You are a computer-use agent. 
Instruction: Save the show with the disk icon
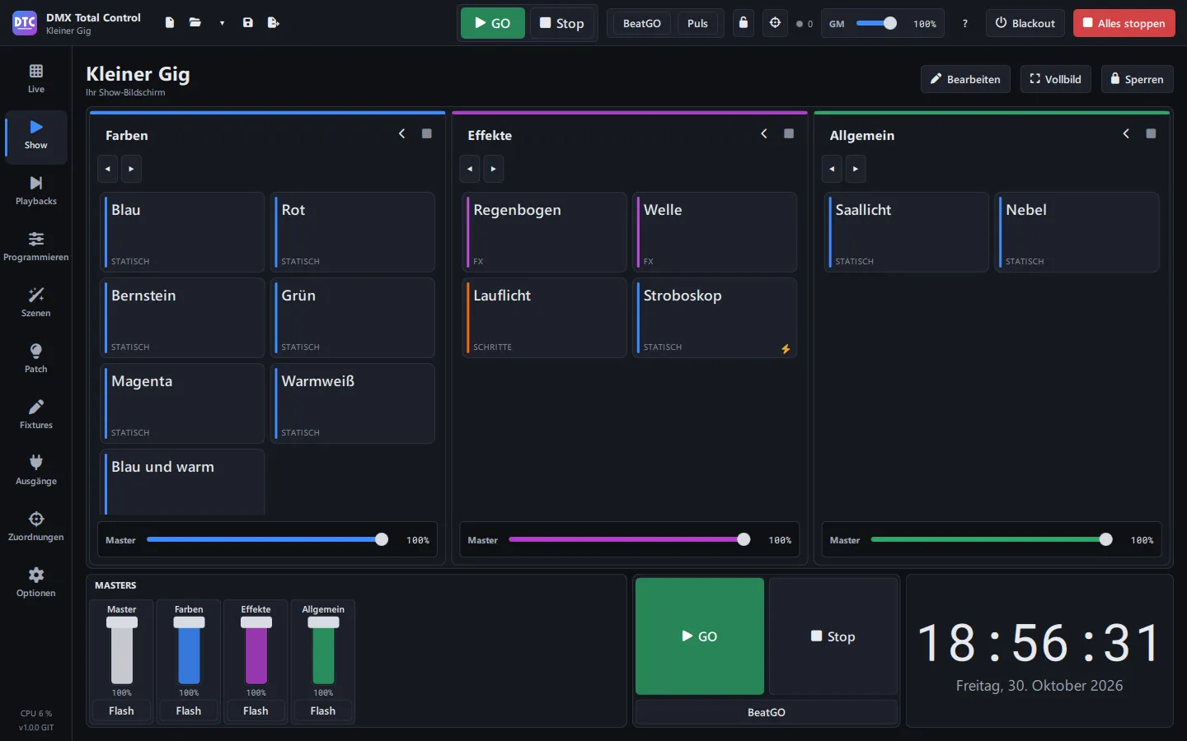click(248, 23)
